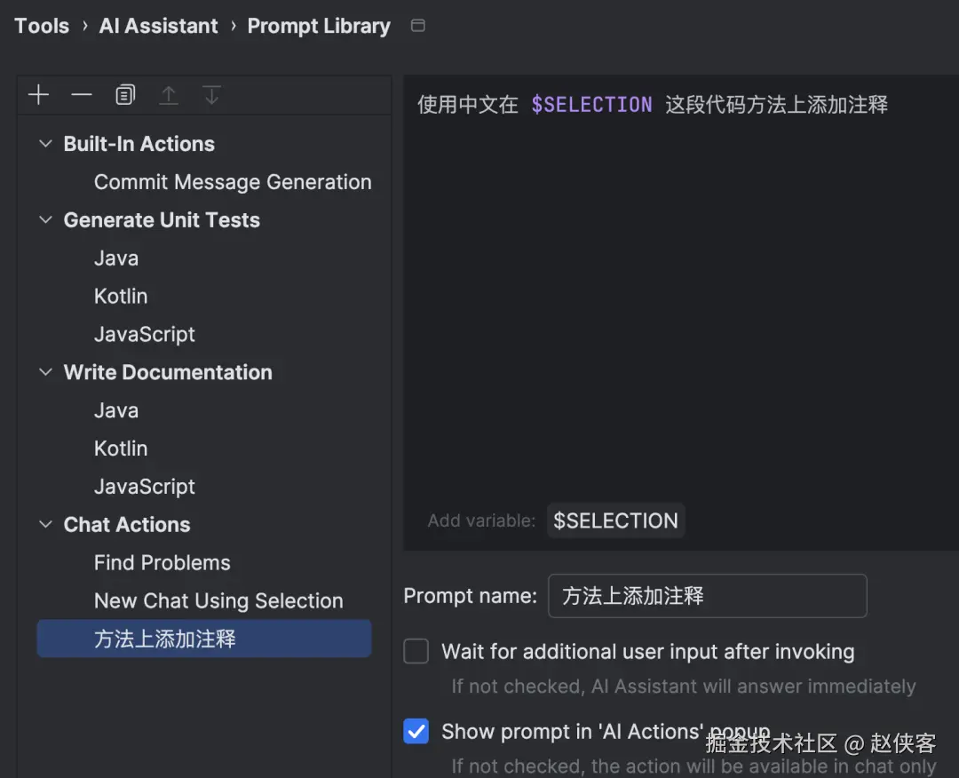Viewport: 959px width, 778px height.
Task: Click the move up arrow icon
Action: 169,95
